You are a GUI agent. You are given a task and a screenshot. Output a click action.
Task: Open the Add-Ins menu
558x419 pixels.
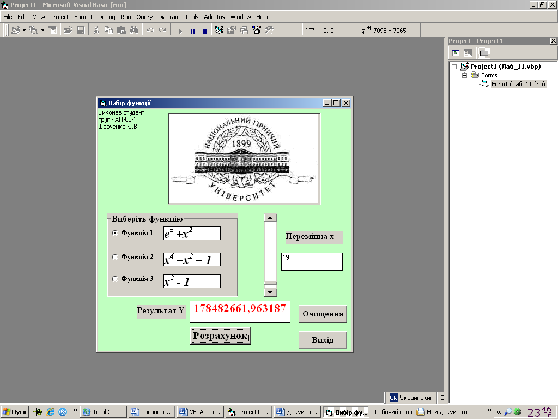pos(214,17)
